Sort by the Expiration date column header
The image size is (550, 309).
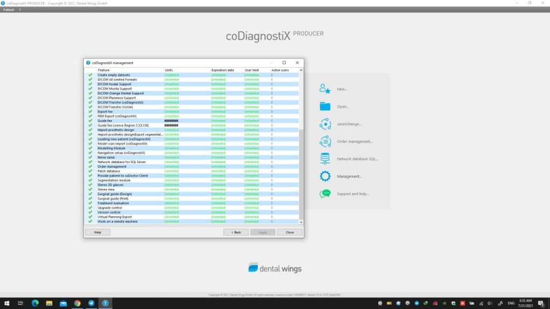tap(223, 70)
